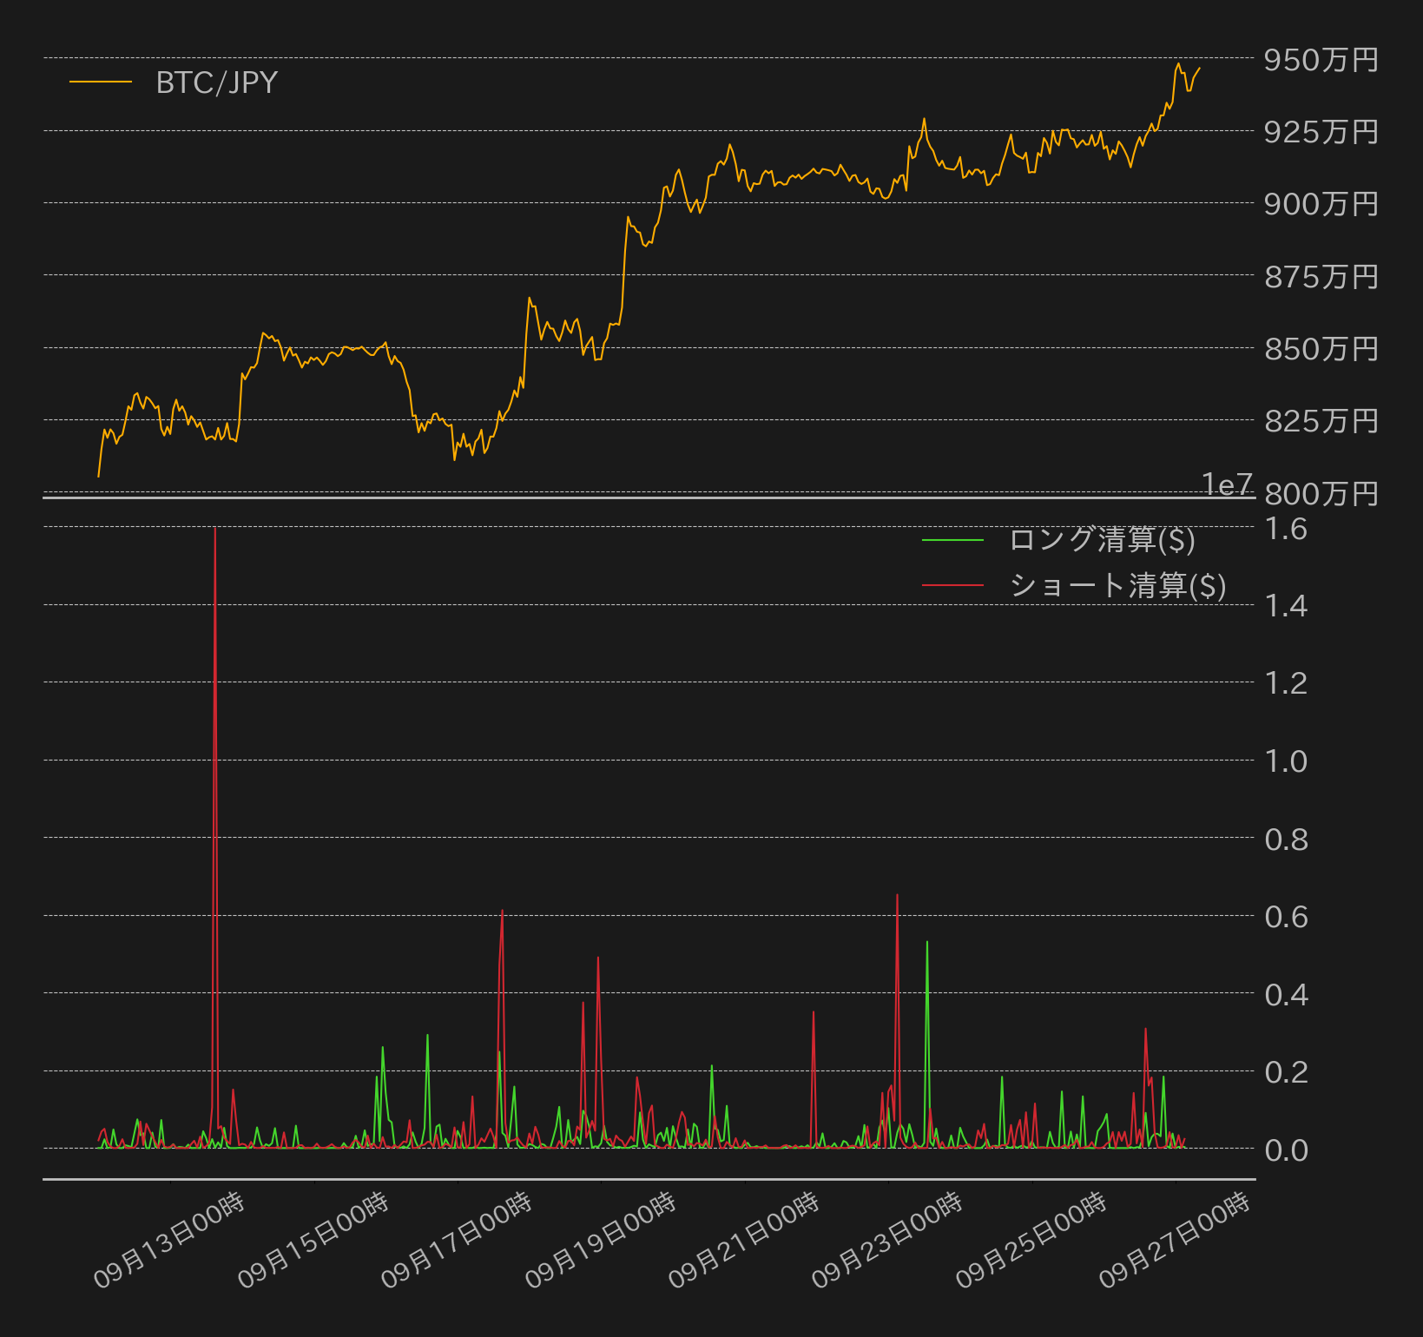Click the 1.6 liquidation axis label

point(1286,529)
